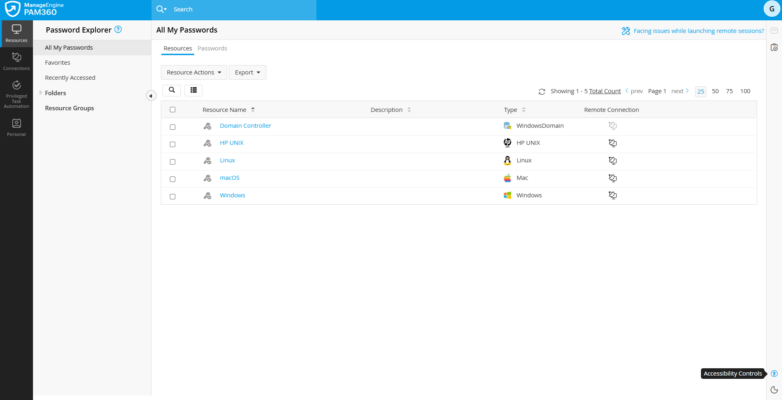This screenshot has height=400, width=782.
Task: Launch a remote connection for HP UNIX
Action: tap(613, 143)
